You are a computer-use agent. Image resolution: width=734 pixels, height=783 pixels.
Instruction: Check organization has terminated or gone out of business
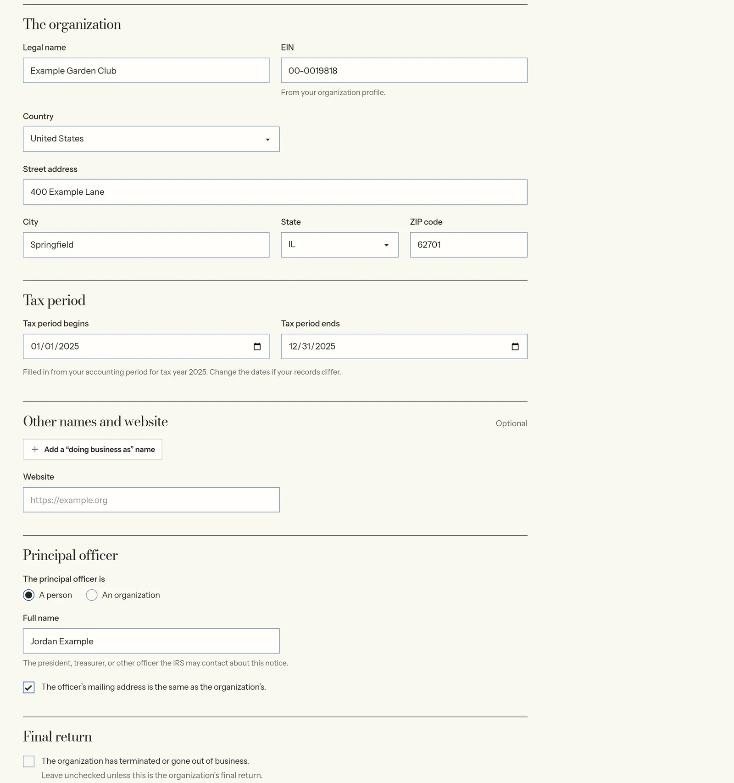29,761
